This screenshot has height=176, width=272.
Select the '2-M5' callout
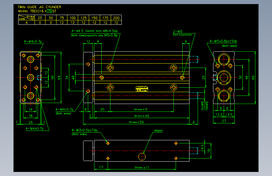[x=178, y=31]
